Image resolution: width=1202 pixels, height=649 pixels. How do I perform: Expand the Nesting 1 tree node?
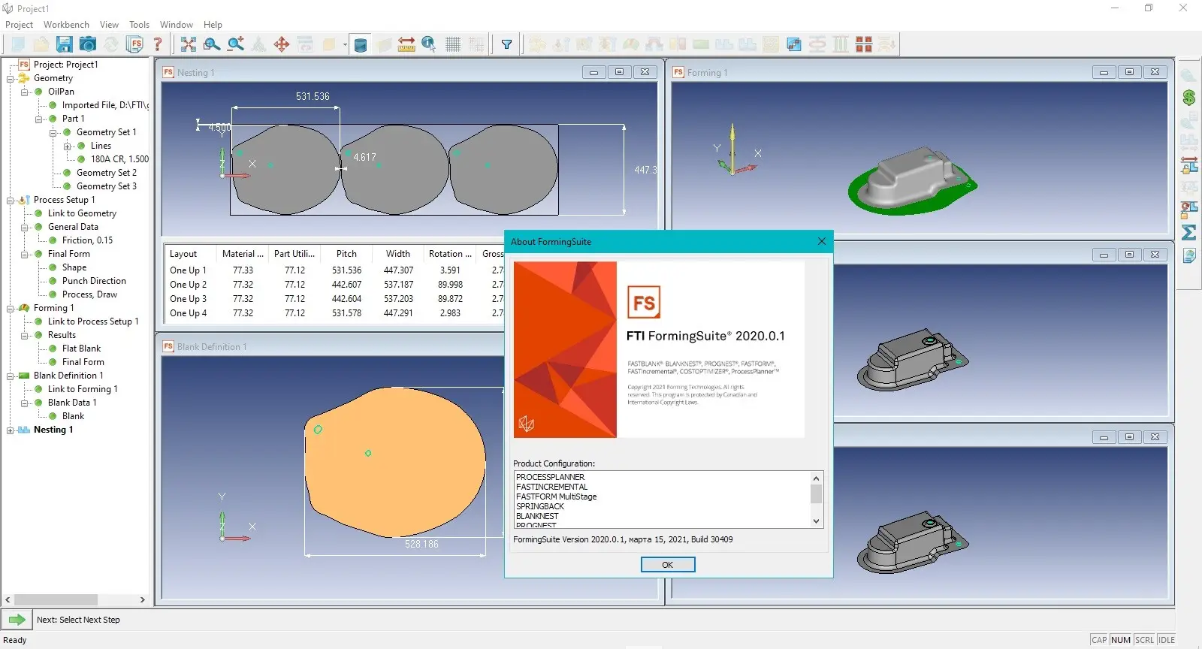coord(11,430)
